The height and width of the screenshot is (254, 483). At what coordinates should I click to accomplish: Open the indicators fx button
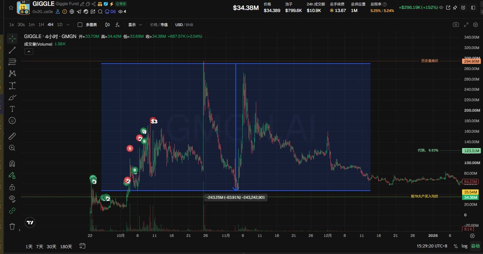tap(118, 25)
